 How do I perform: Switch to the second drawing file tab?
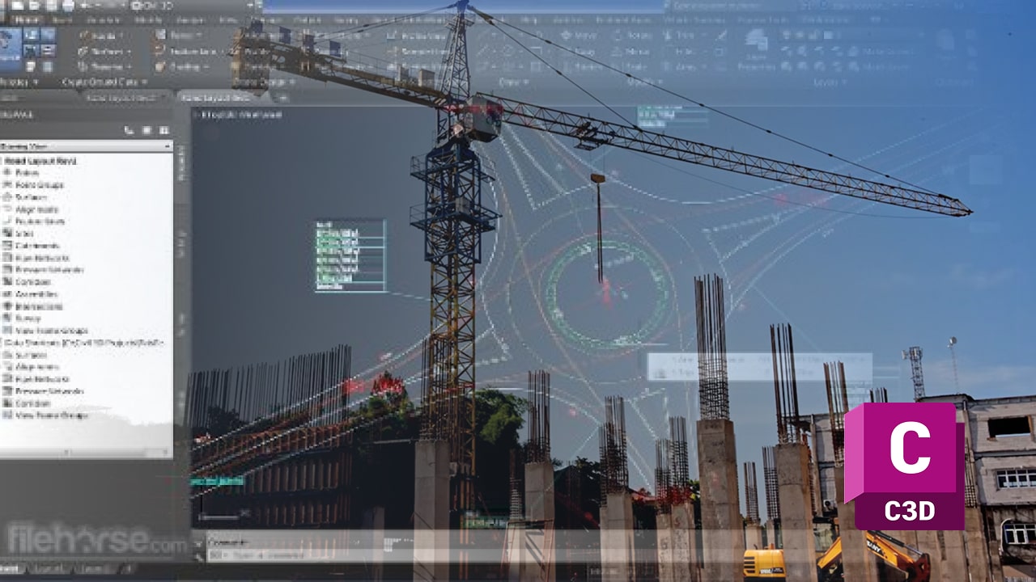[x=220, y=97]
